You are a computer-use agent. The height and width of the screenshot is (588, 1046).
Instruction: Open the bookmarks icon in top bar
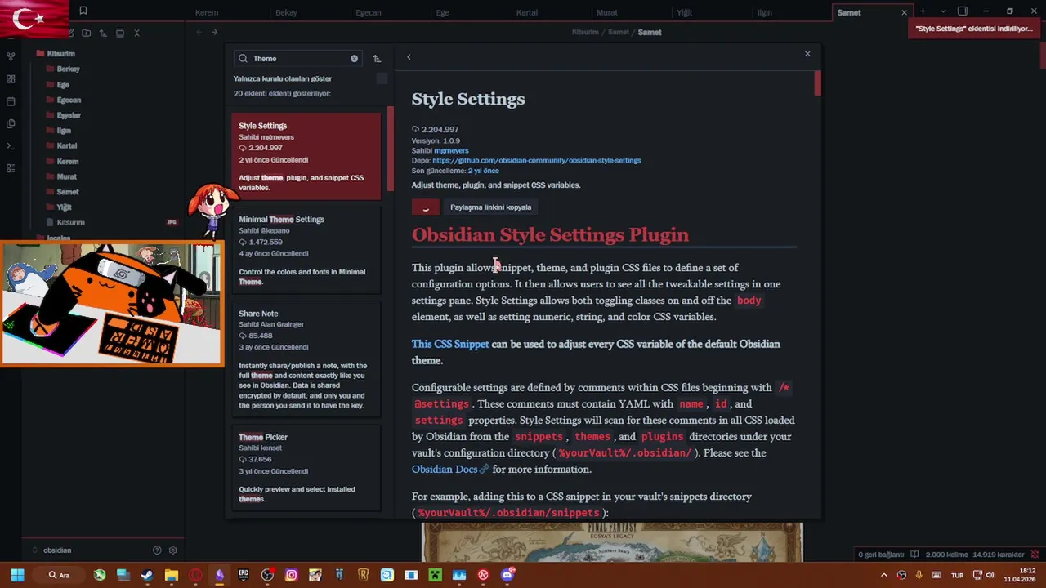[83, 11]
